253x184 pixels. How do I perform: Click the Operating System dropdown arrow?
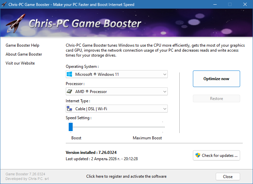pyautogui.click(x=164, y=74)
